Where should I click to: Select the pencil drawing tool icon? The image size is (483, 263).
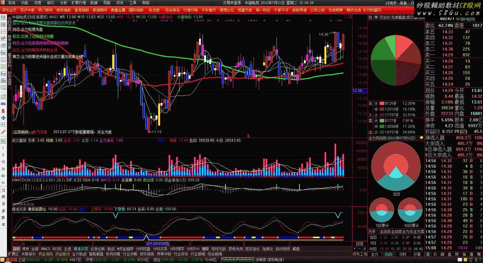coord(3,132)
